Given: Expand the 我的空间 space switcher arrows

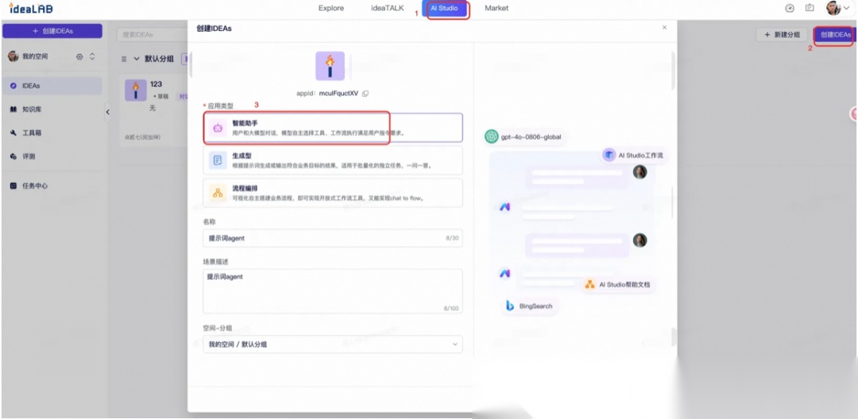Looking at the screenshot, I should [92, 56].
